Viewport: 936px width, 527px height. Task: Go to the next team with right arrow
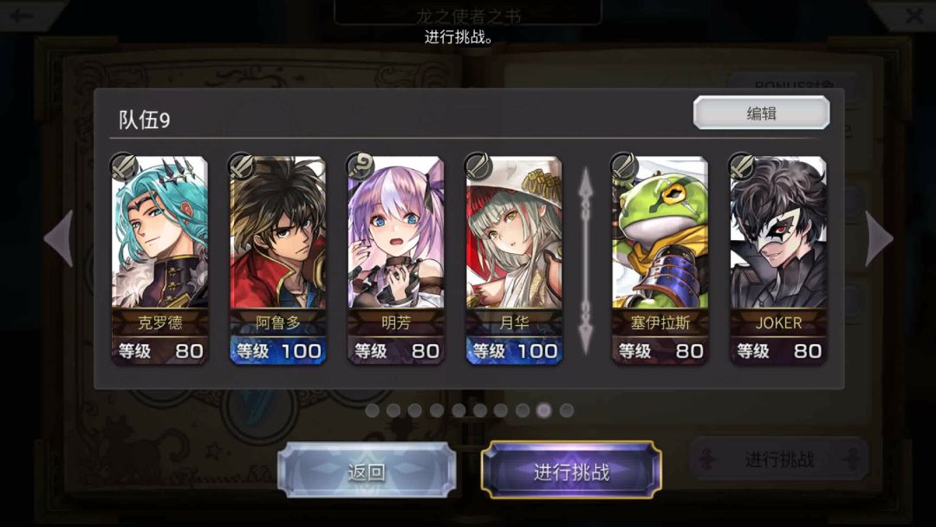pos(879,238)
